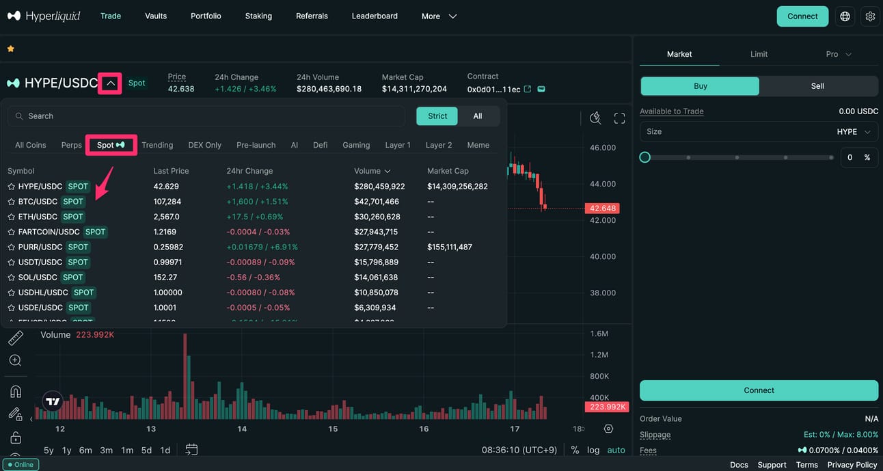Select Strict filter toggle

437,116
